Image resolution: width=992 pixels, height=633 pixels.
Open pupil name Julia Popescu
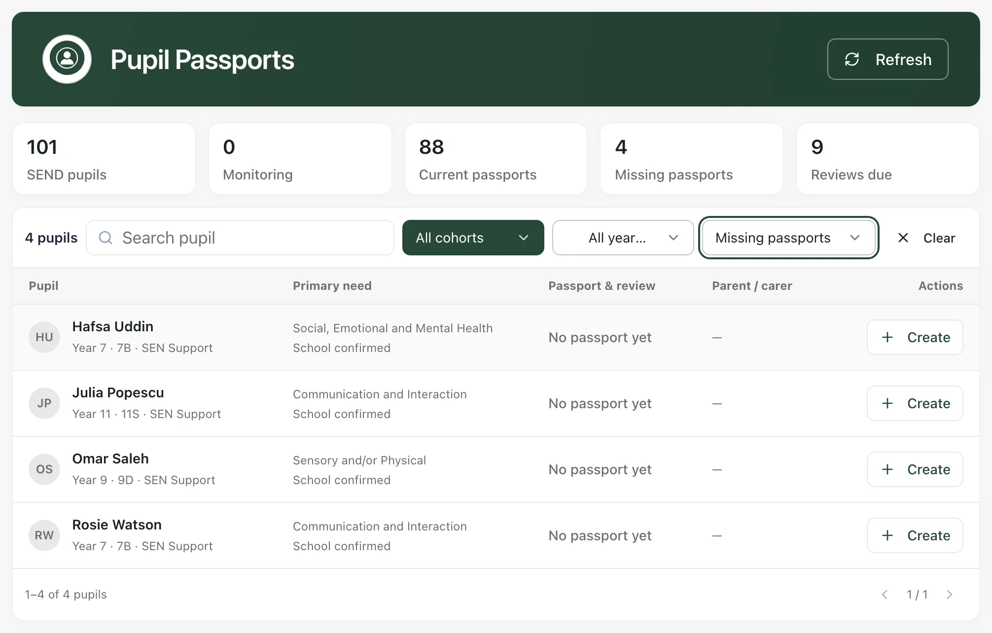point(118,392)
